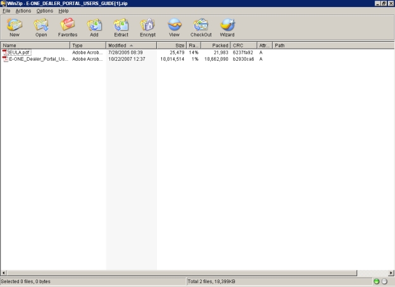The image size is (395, 287).
Task: Click the horizontal scrollbar thumb
Action: tap(182, 273)
